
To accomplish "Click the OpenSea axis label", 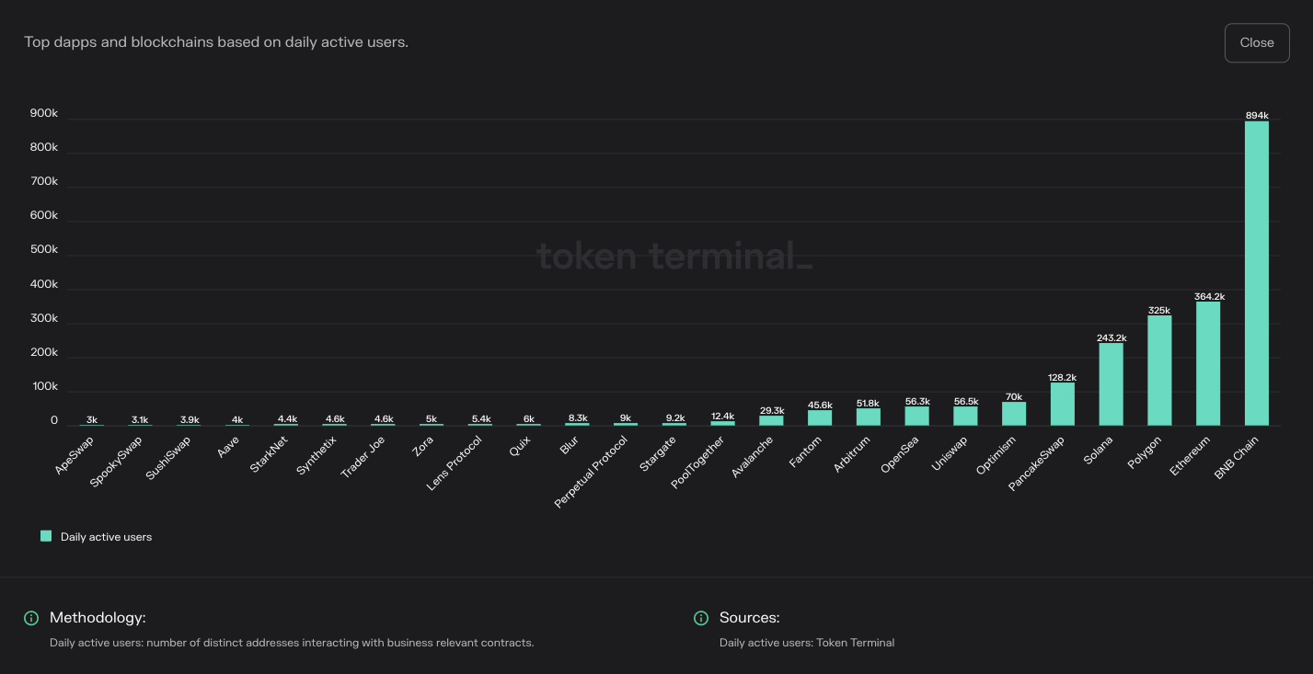I will pos(900,456).
